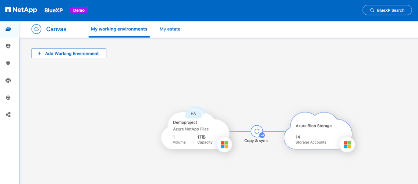The width and height of the screenshot is (418, 184).
Task: Click the HA badge above Demoproject
Action: click(x=193, y=114)
